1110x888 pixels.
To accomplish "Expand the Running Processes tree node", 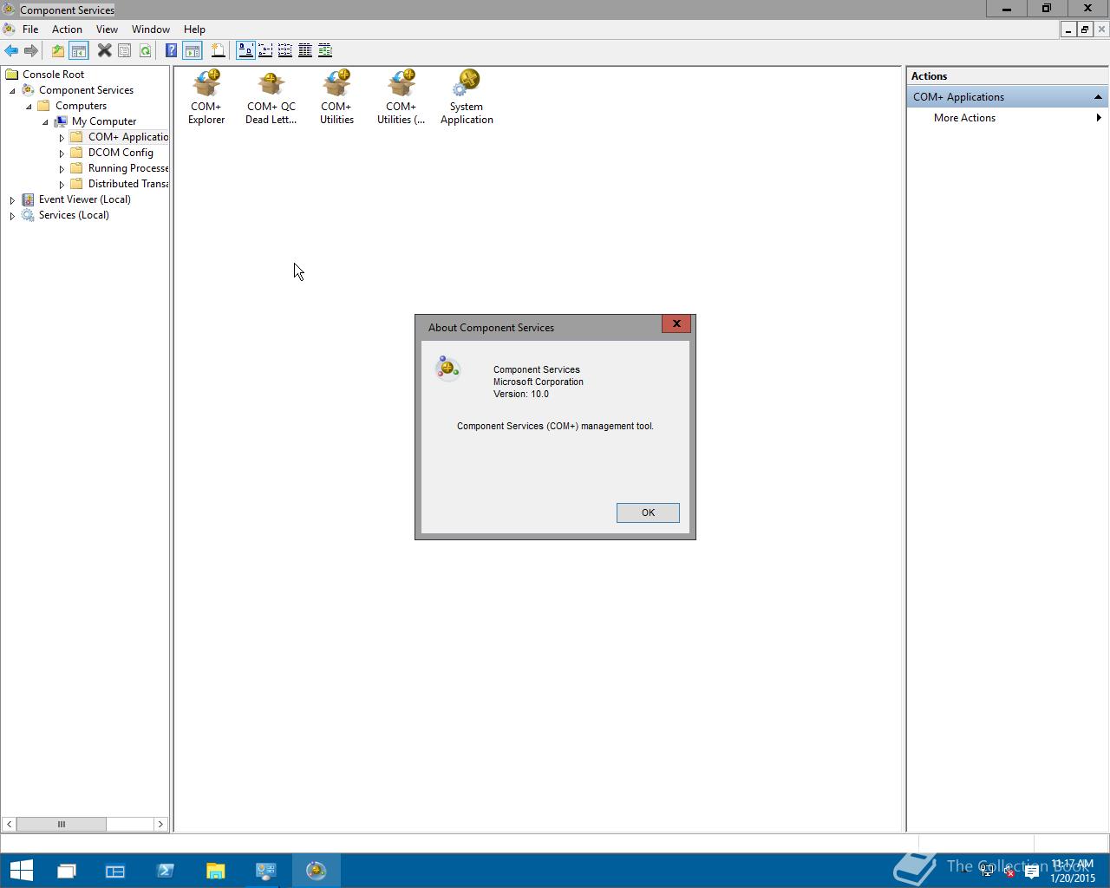I will click(62, 169).
